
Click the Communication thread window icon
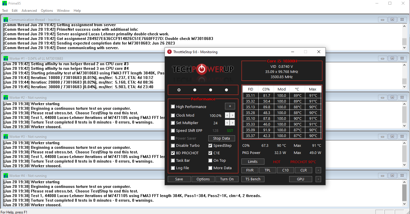[x=6, y=20]
